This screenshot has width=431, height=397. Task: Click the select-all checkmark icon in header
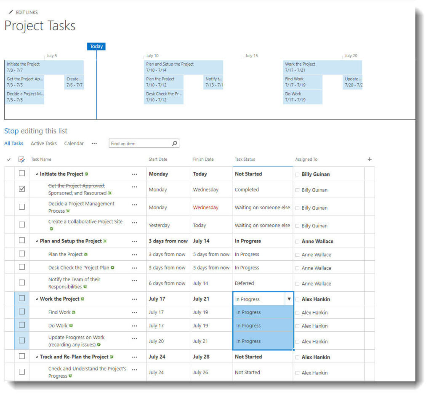(x=22, y=160)
